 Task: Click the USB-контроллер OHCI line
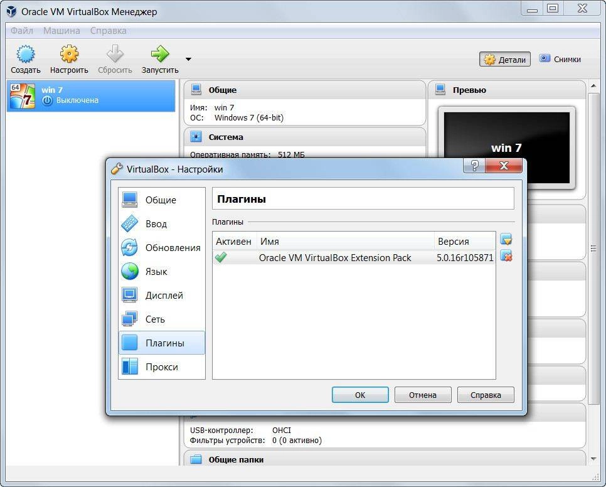240,430
